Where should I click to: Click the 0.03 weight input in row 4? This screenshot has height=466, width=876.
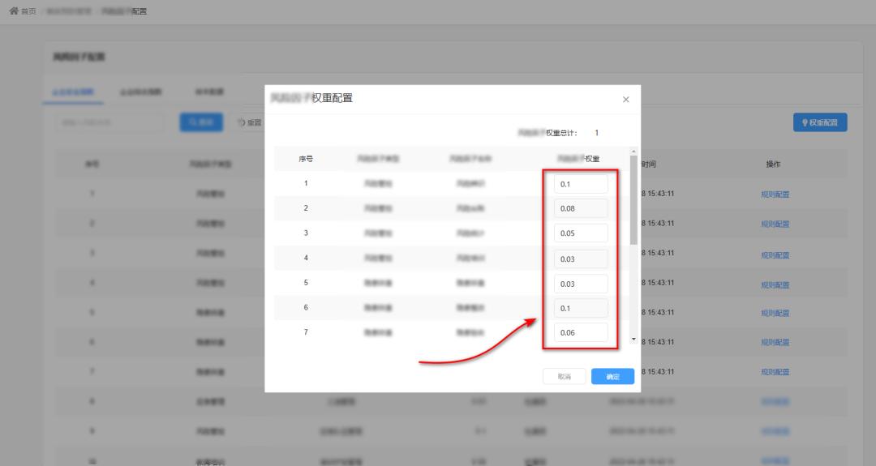[x=581, y=259]
